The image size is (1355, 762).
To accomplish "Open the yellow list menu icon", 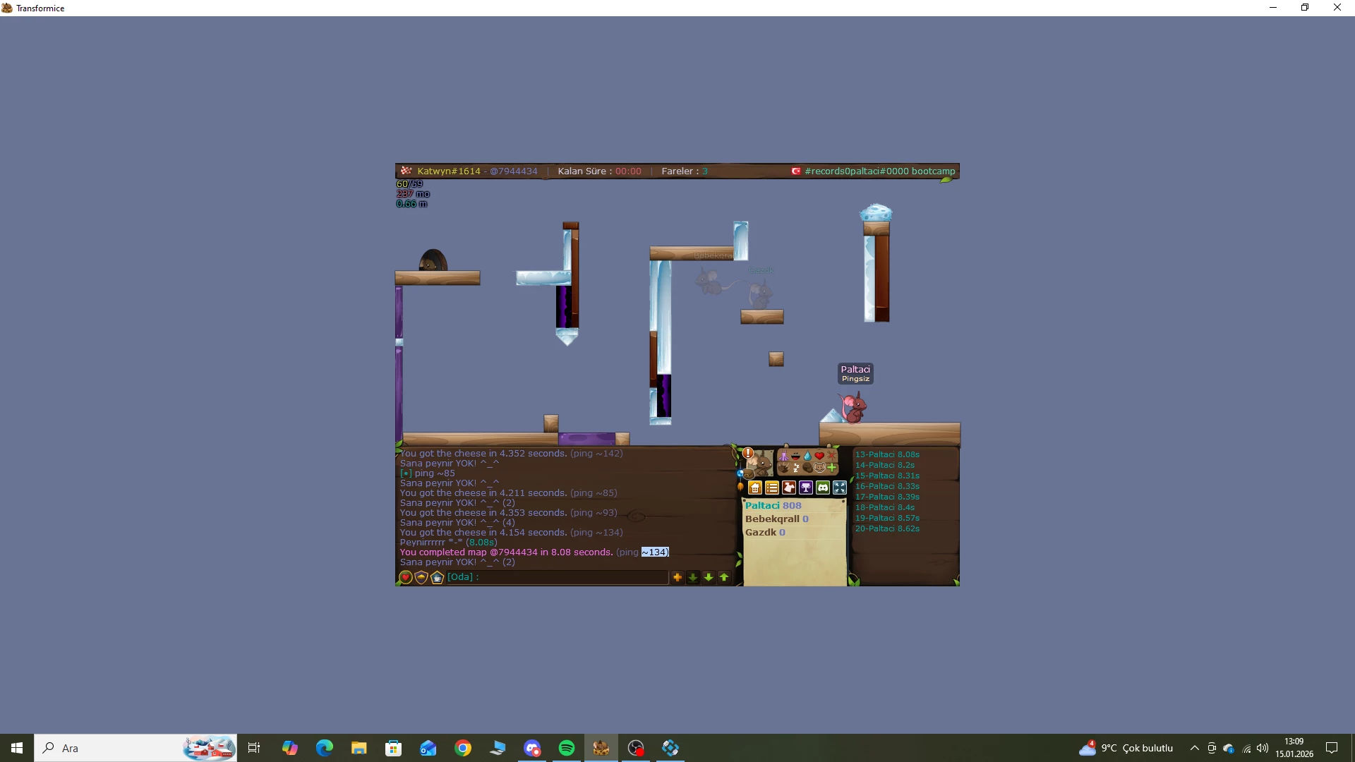I will [772, 488].
